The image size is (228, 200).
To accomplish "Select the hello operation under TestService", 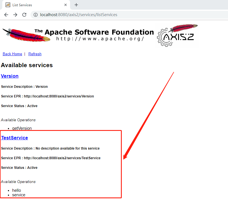I will pos(16,190).
